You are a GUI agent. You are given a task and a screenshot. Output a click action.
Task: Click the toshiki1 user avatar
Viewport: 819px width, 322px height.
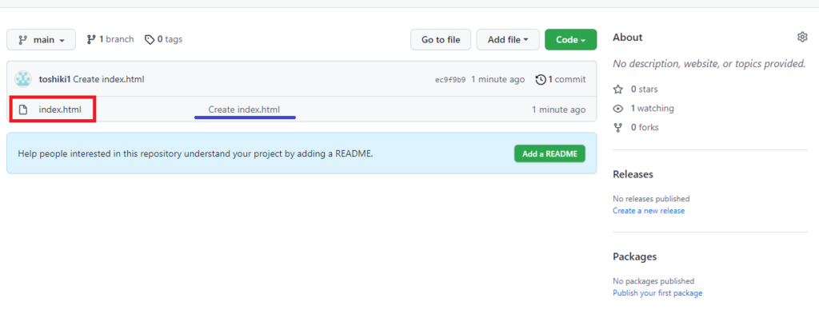click(x=23, y=79)
